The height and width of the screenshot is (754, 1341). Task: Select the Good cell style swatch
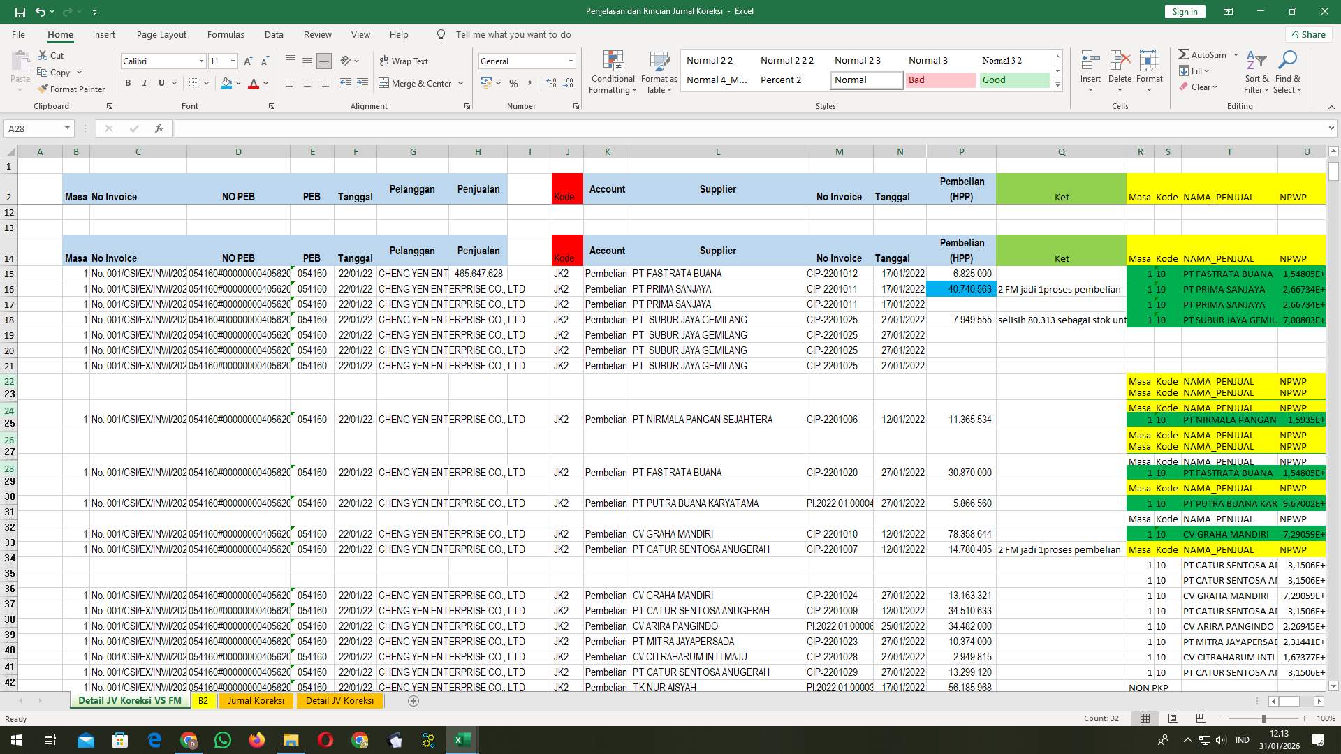pyautogui.click(x=1013, y=80)
